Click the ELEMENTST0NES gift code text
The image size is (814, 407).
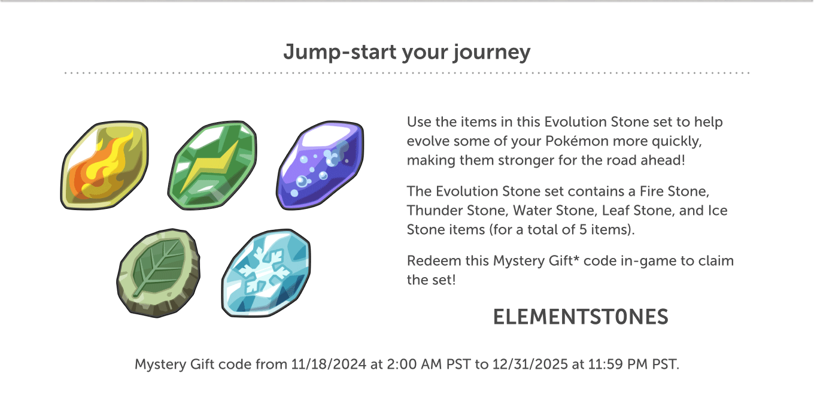point(581,317)
